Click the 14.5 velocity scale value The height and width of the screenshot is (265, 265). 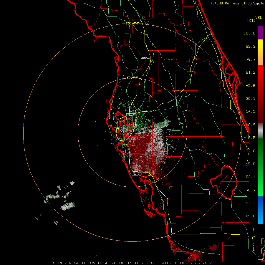(251, 112)
